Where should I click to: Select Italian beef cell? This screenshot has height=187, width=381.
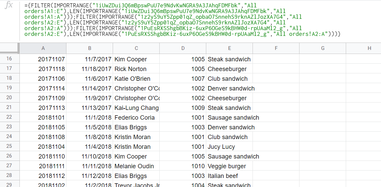(229, 176)
